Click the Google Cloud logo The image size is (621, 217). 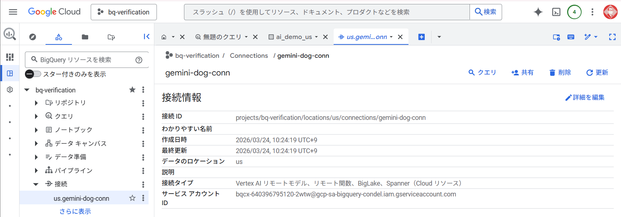[54, 12]
